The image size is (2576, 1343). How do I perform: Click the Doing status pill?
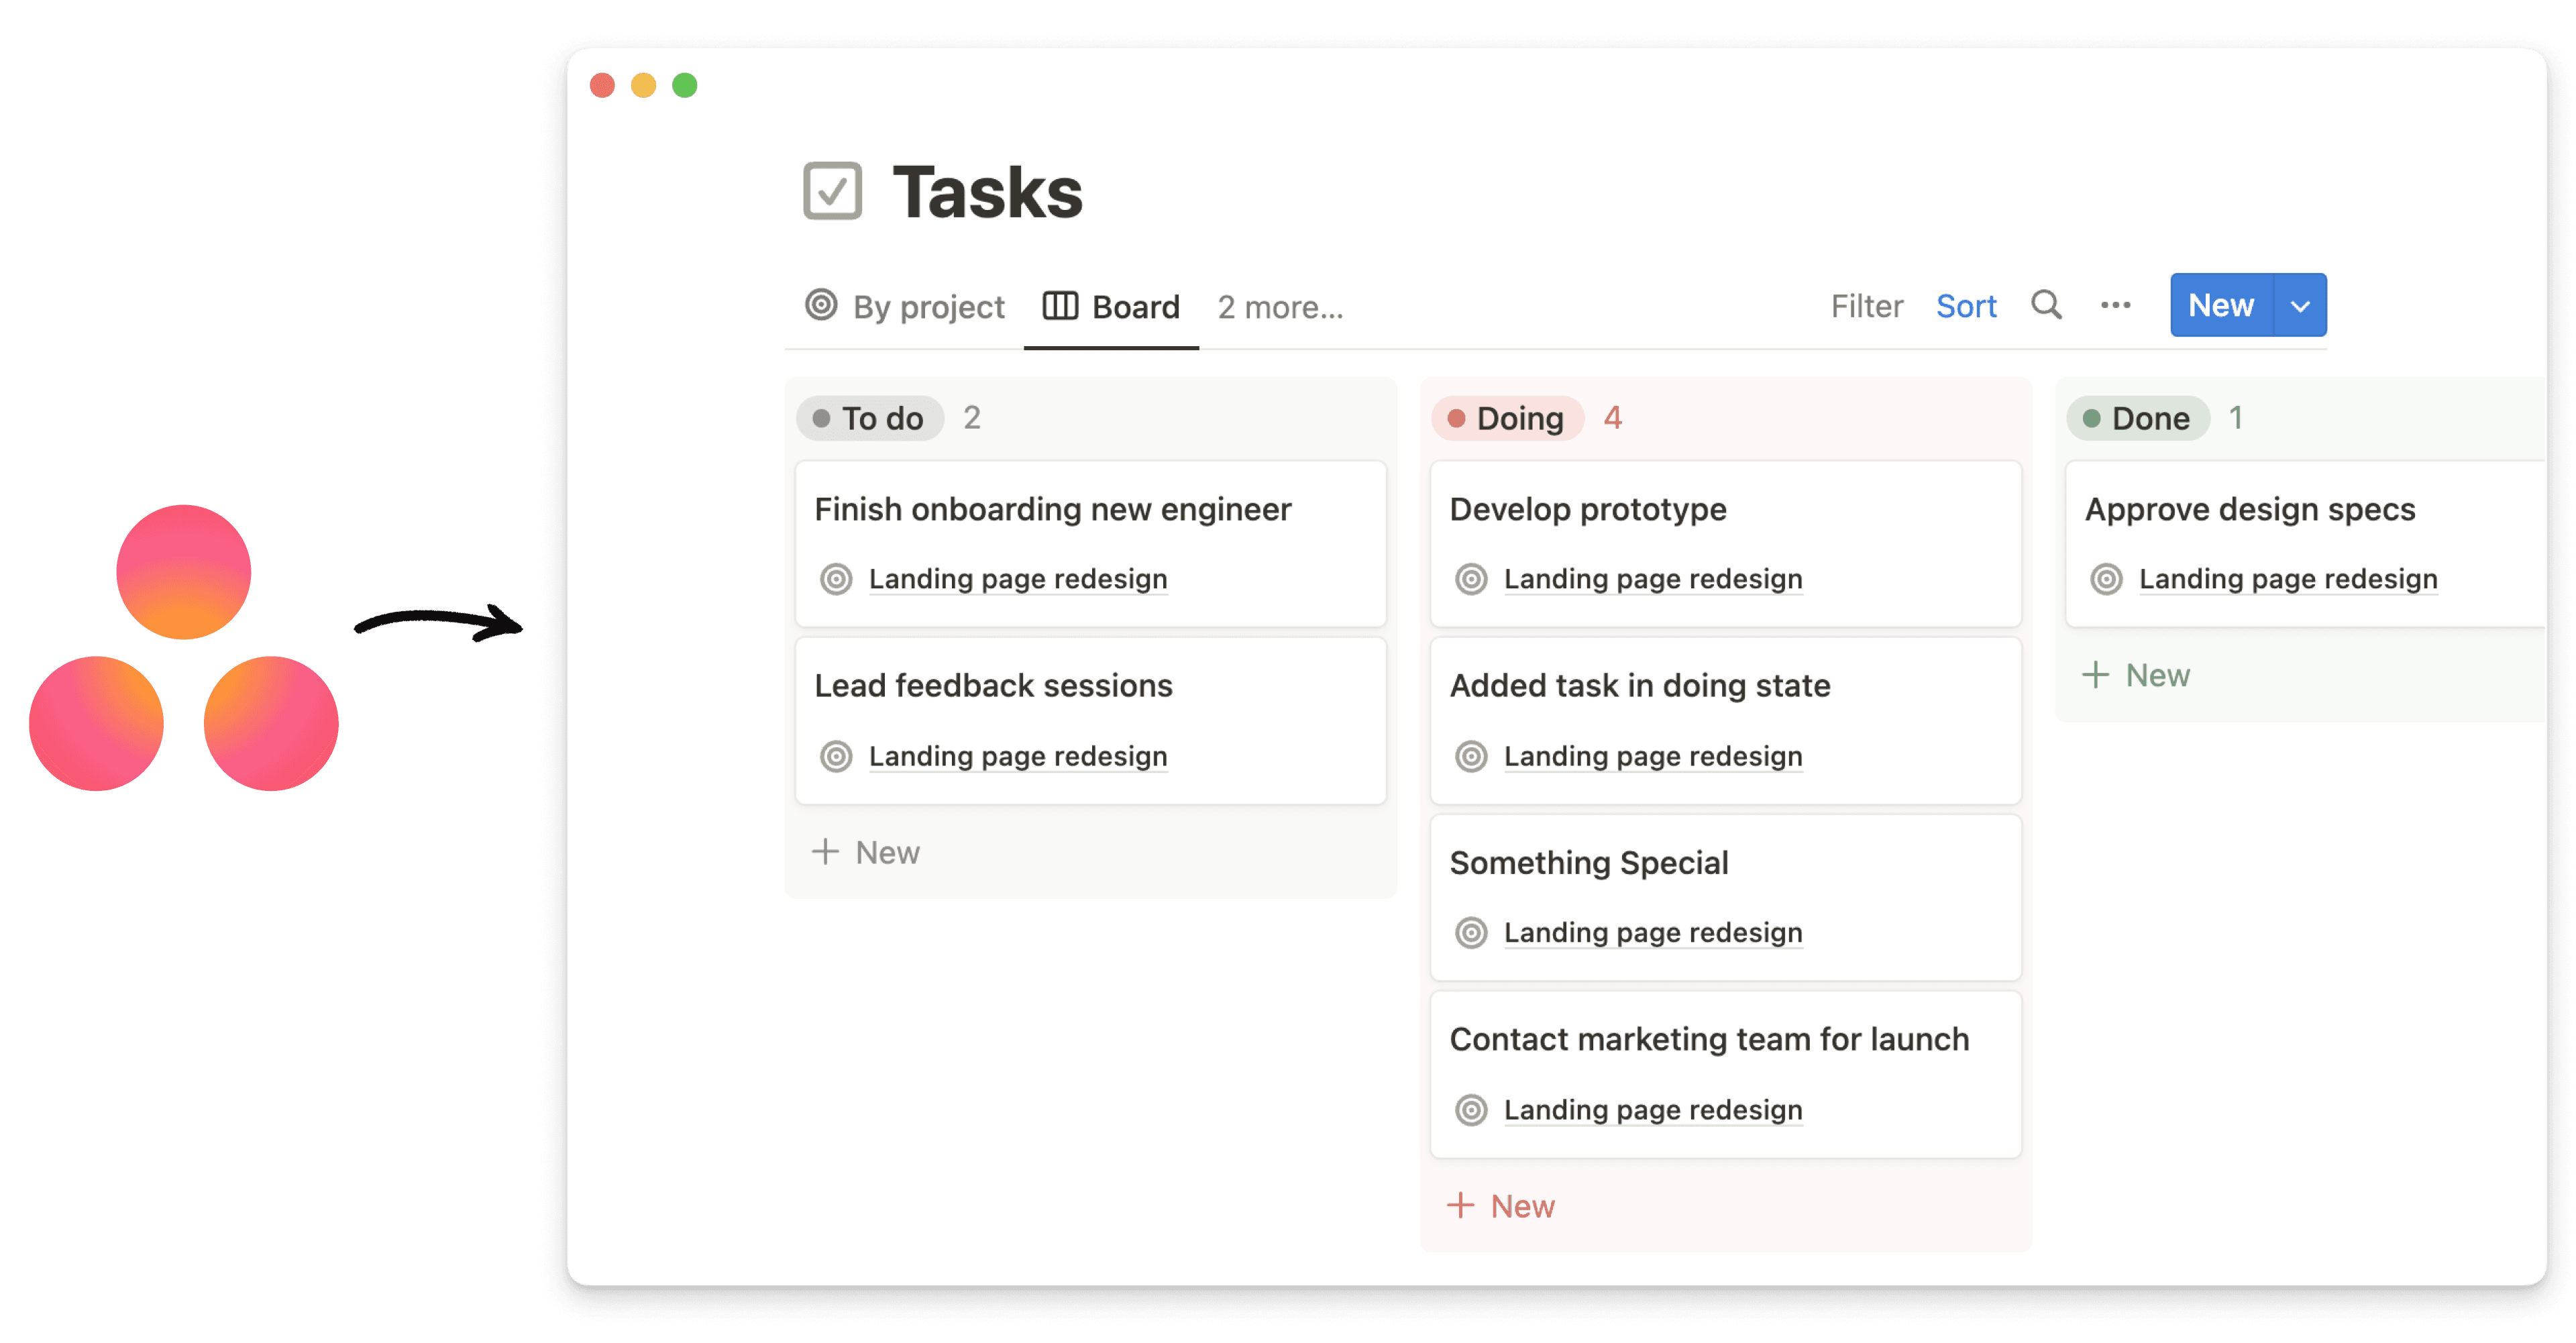1508,418
